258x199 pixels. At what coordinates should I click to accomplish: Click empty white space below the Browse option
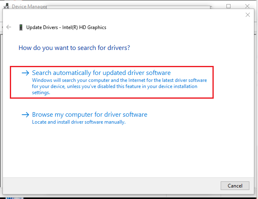pos(123,152)
